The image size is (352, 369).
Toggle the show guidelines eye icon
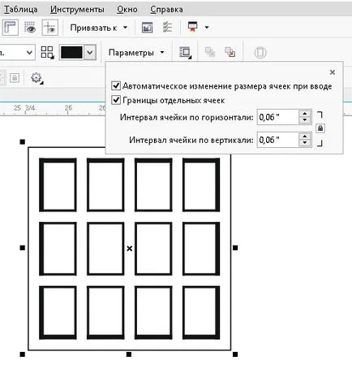point(50,28)
